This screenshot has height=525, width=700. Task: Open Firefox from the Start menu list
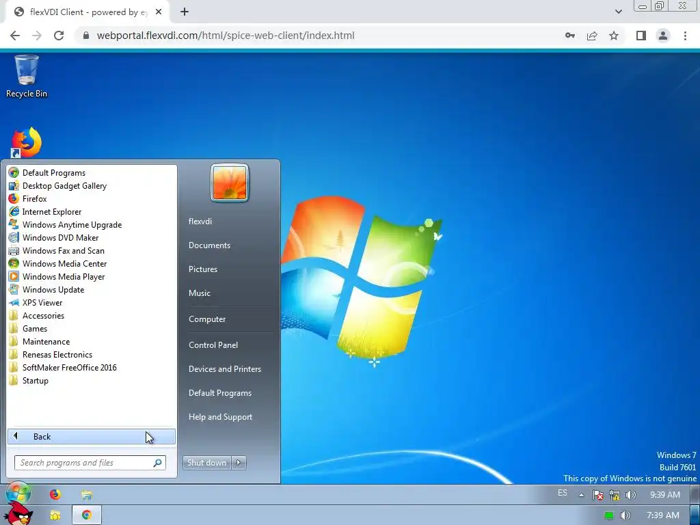pyautogui.click(x=27, y=199)
